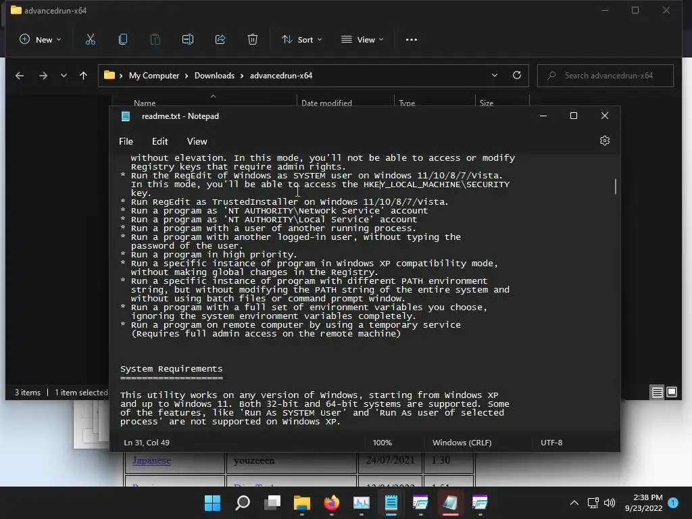Image resolution: width=692 pixels, height=519 pixels.
Task: Refresh the advancedrun-x64 folder view
Action: [x=517, y=76]
